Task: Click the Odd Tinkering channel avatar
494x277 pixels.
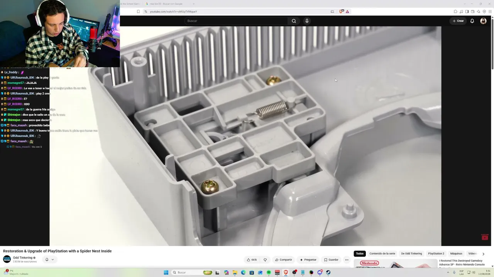Action: tap(7, 259)
